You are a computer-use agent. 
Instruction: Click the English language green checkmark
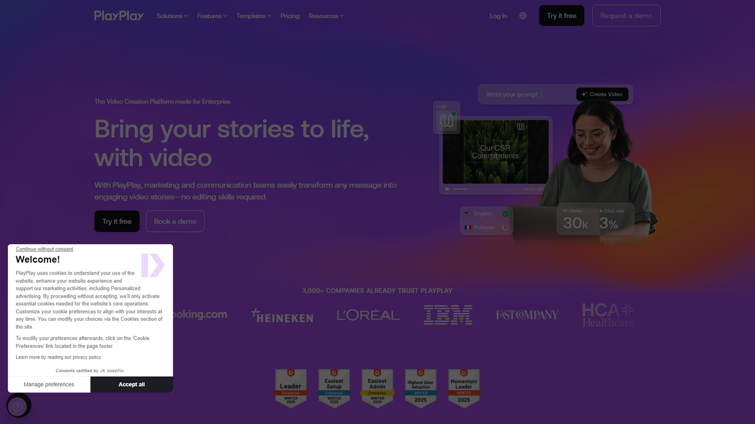505,214
